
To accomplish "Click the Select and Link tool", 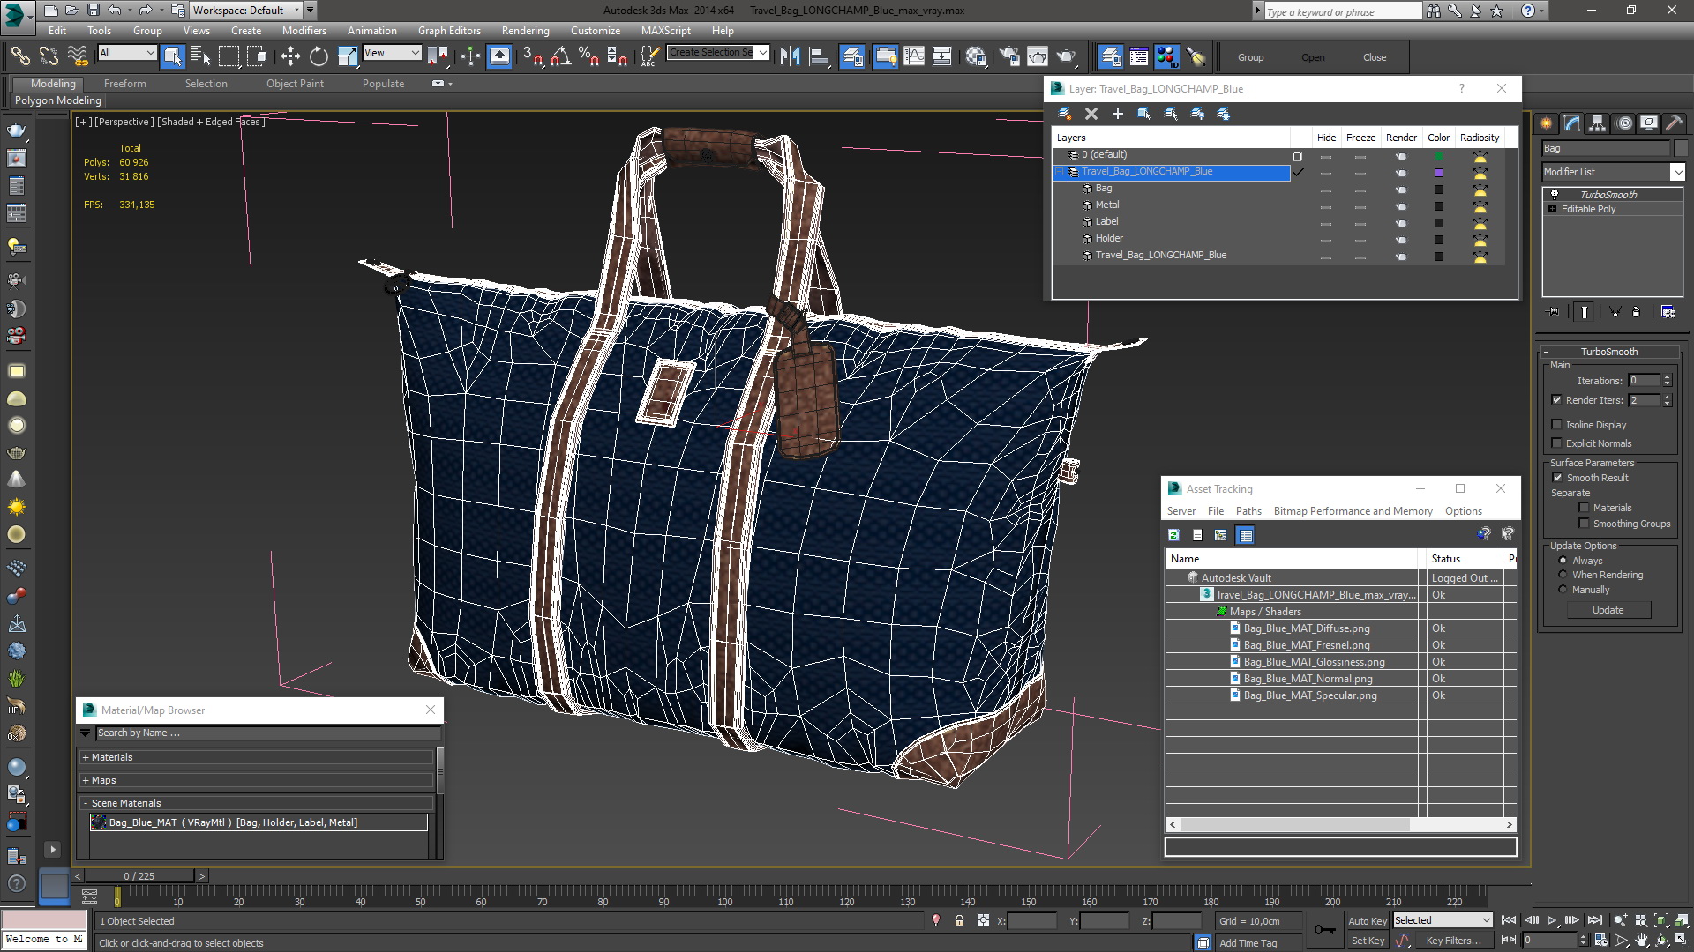I will click(19, 56).
